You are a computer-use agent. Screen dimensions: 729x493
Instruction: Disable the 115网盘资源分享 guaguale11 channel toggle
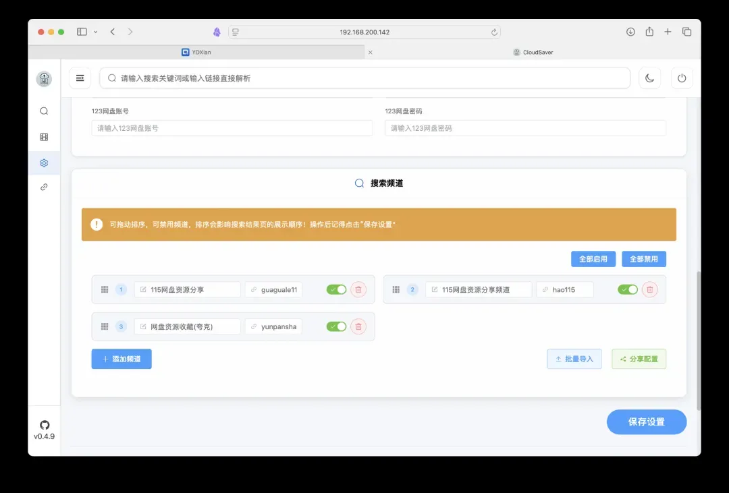(336, 289)
